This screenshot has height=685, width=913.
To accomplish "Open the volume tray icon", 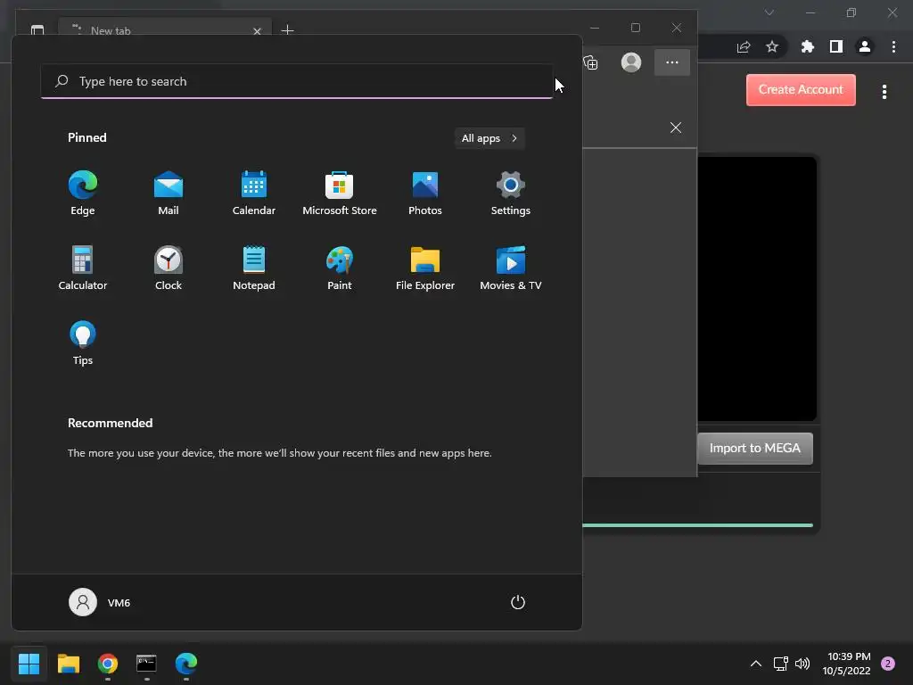I will click(x=802, y=664).
